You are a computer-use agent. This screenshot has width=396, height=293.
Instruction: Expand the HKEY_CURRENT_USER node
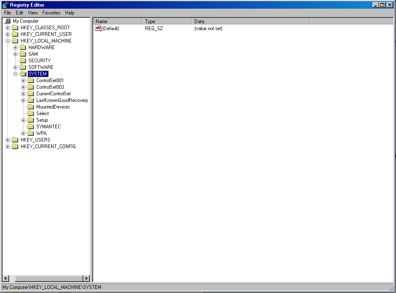(x=7, y=34)
